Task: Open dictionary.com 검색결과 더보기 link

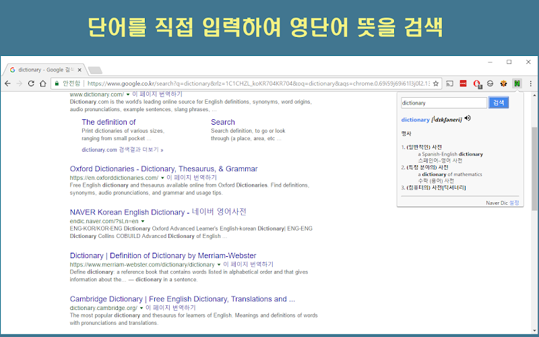Action: pos(123,150)
